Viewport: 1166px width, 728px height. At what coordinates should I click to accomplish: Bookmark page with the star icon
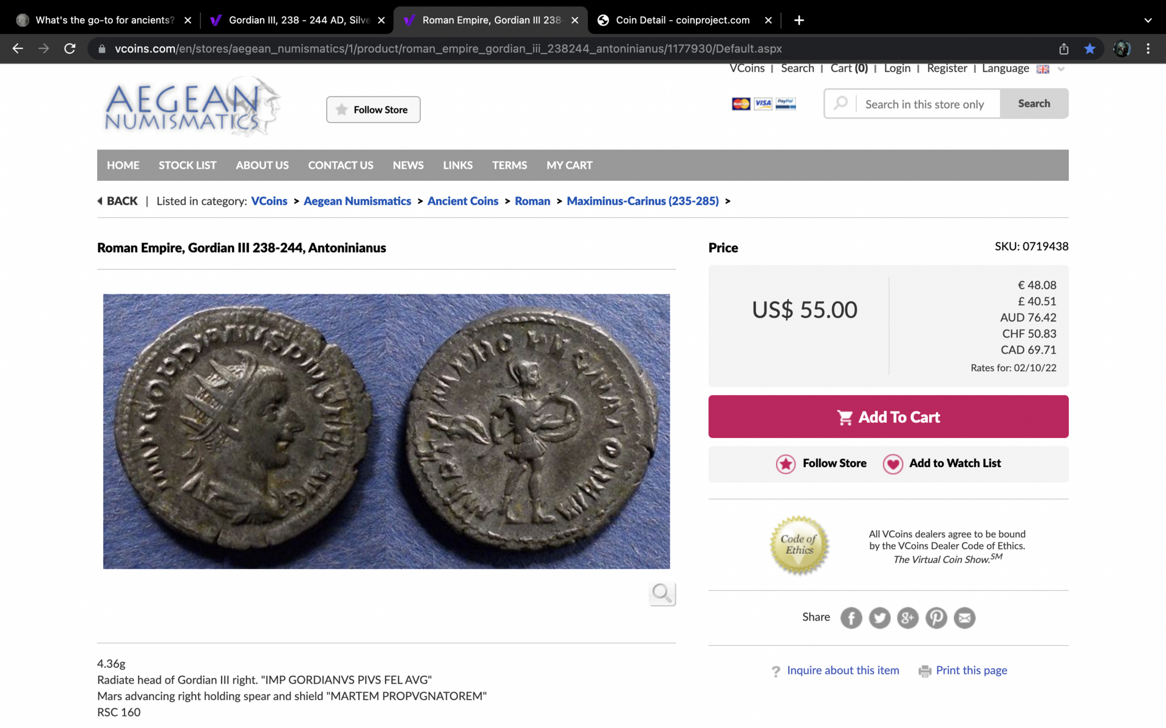click(1090, 49)
